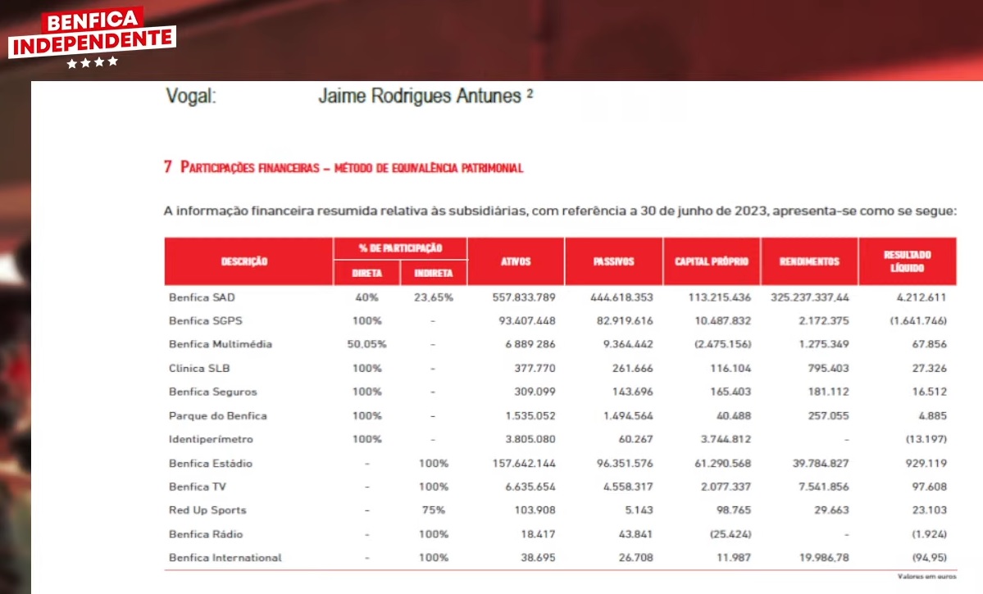Image resolution: width=983 pixels, height=594 pixels.
Task: Click Benfica SAD assets value 557.833.789
Action: point(524,297)
